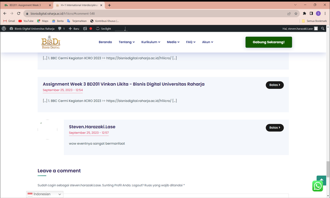Image resolution: width=330 pixels, height=198 pixels.
Task: Click the Logout? link
Action: [x=138, y=186]
